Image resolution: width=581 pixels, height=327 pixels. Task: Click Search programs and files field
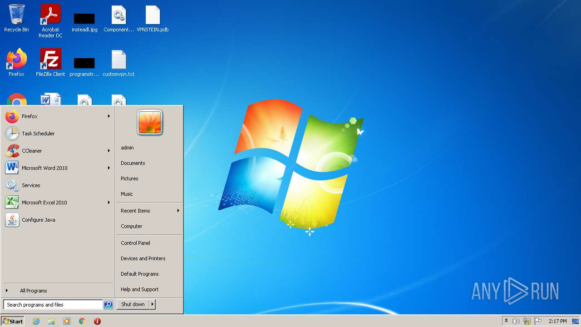tap(53, 305)
